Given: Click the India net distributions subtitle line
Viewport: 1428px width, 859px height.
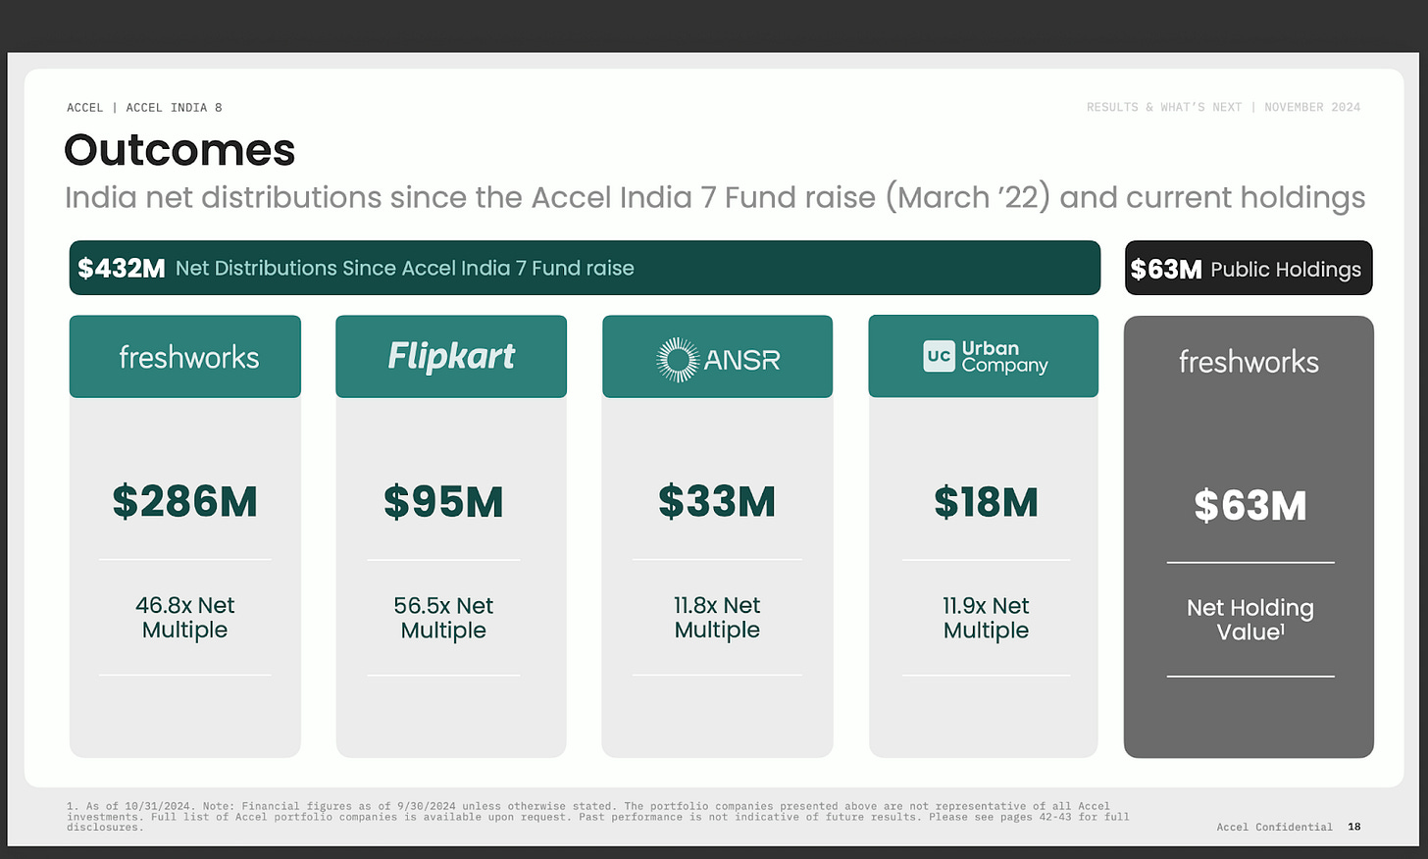Looking at the screenshot, I should (715, 198).
